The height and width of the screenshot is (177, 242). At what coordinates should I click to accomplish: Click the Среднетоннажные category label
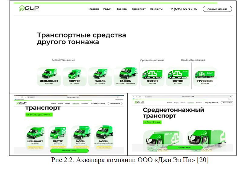click(152, 60)
